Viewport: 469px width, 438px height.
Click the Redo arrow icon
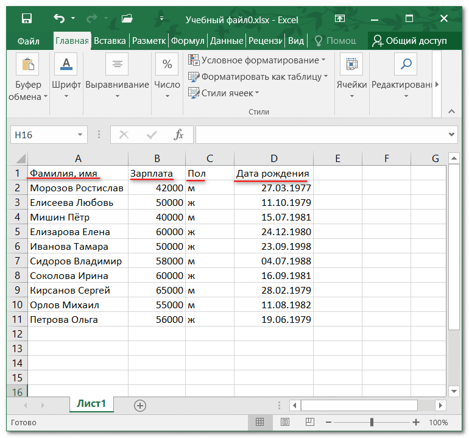coord(91,18)
